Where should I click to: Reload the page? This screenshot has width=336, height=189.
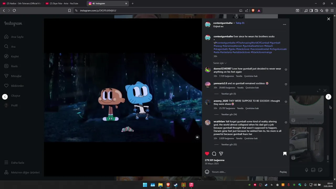(x=14, y=10)
